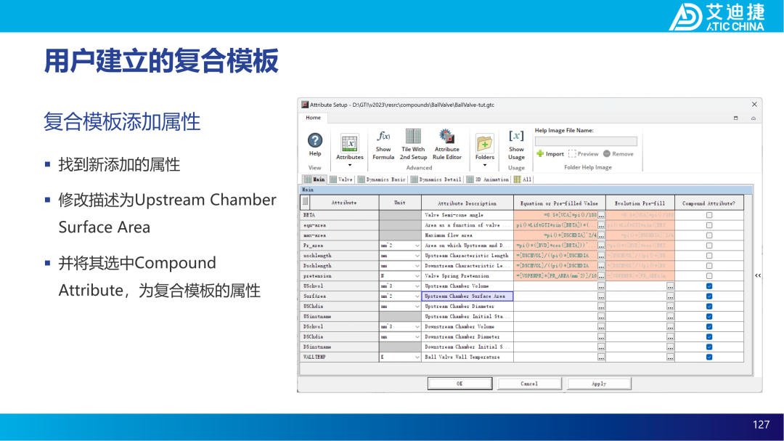Click the Folders ribbon icon
This screenshot has height=441, width=784.
[484, 143]
